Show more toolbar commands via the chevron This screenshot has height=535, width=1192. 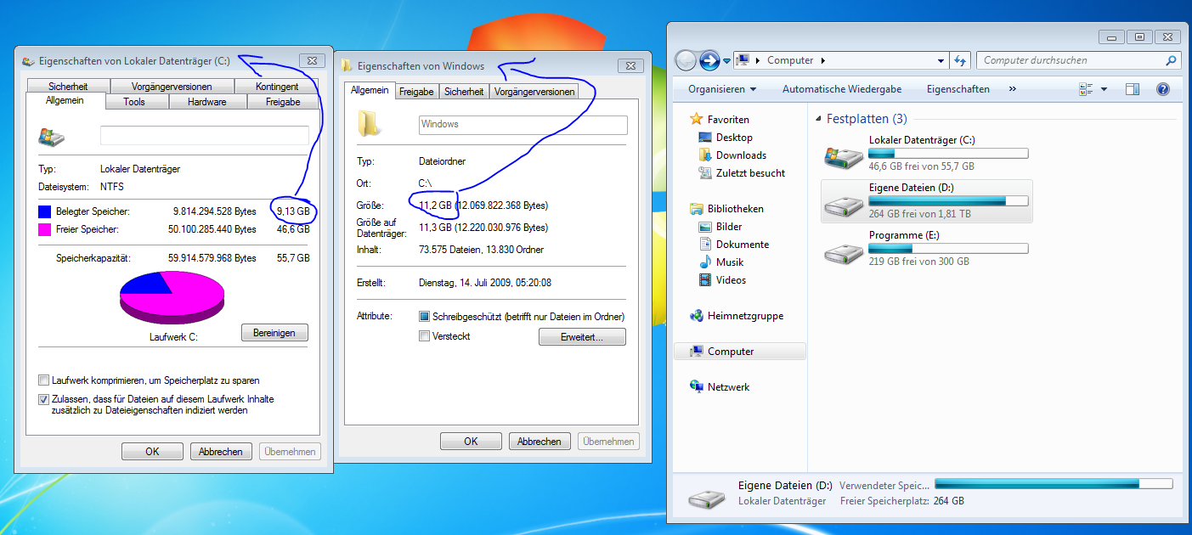click(1013, 89)
